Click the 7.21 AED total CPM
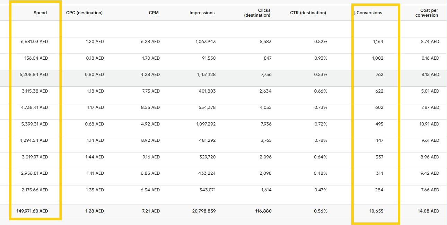 click(150, 211)
